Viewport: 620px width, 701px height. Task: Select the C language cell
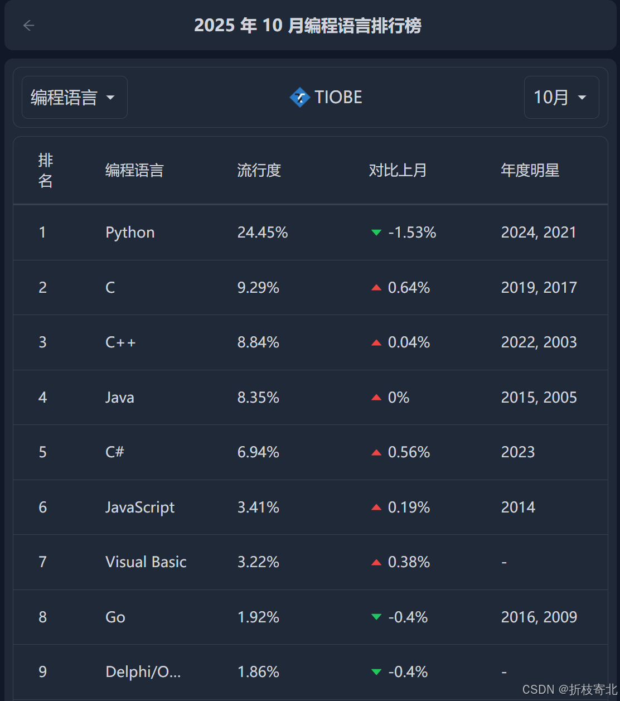pos(110,288)
